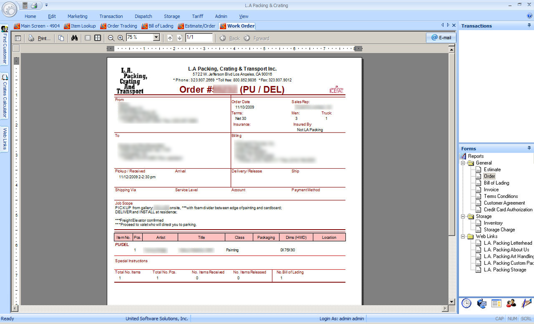
Task: Toggle multiple page view mode
Action: tap(97, 38)
